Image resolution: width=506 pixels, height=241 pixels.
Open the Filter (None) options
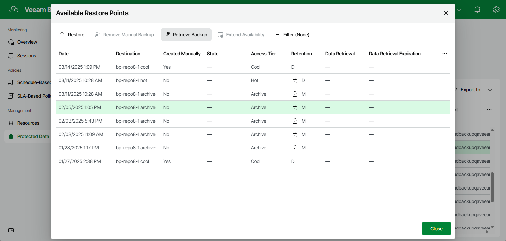point(292,35)
